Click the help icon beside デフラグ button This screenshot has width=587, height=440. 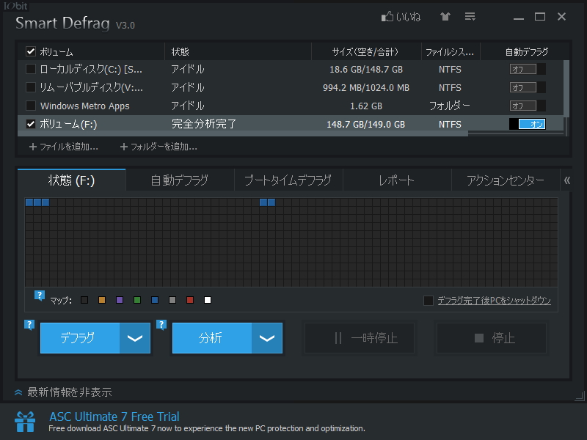click(29, 324)
